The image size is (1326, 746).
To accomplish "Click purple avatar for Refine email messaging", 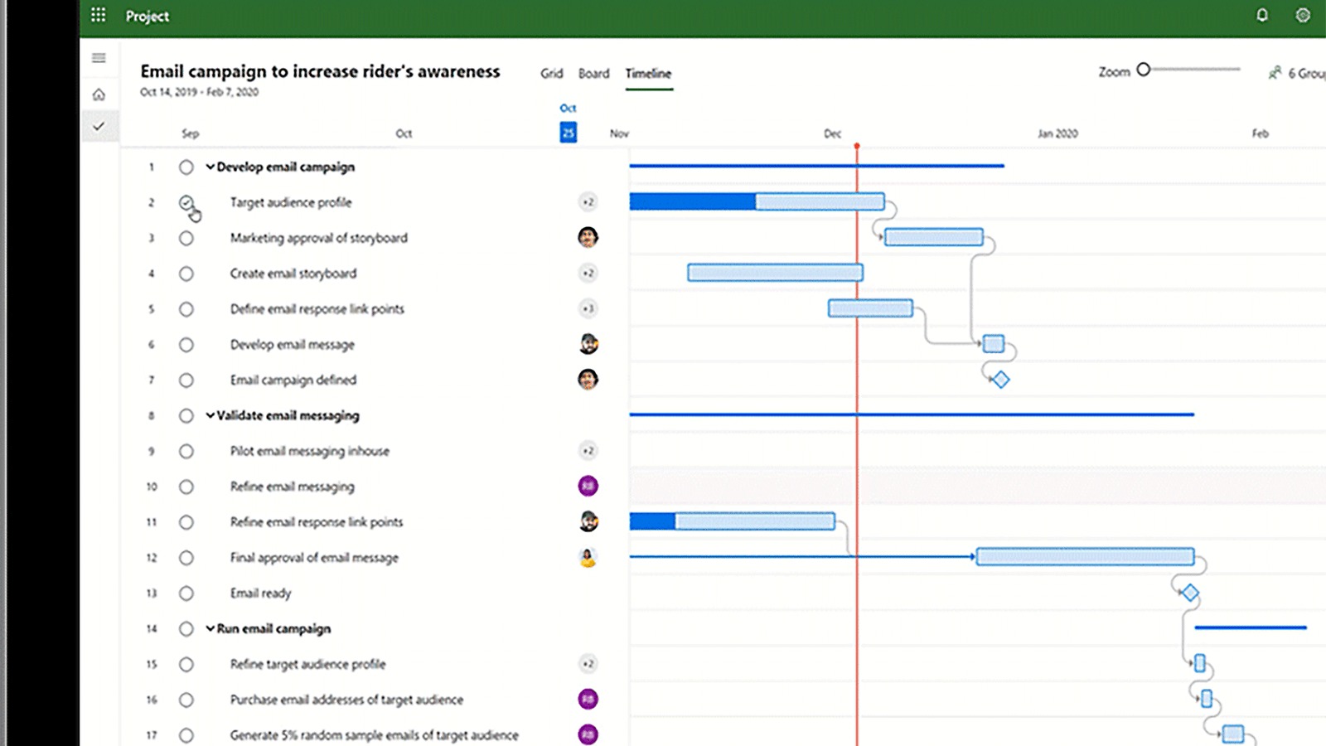I will 588,486.
